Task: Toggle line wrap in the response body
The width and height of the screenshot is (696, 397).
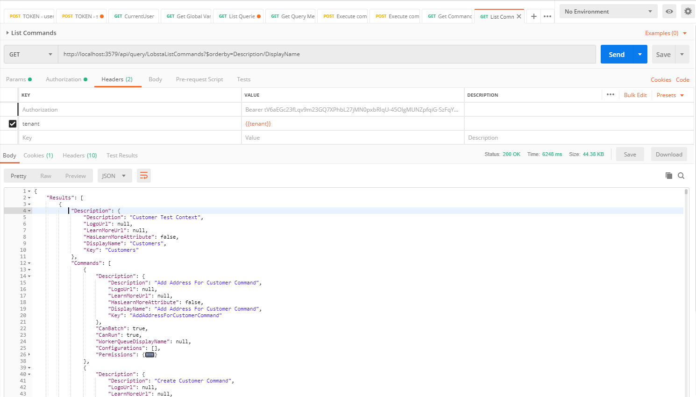Action: 144,176
